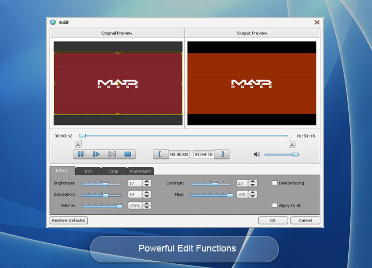The image size is (372, 268).
Task: Increase Contrast value with up arrow
Action: point(253,181)
